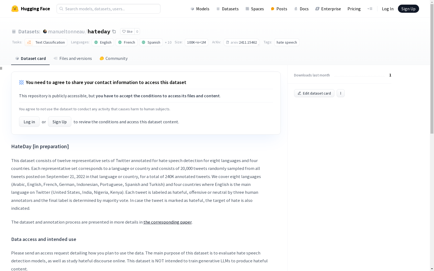
Task: Click the dark Sign Up header button
Action: coord(408,9)
